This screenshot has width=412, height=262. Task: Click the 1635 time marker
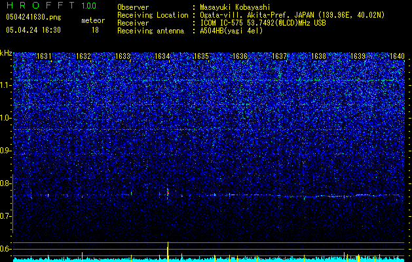point(201,56)
